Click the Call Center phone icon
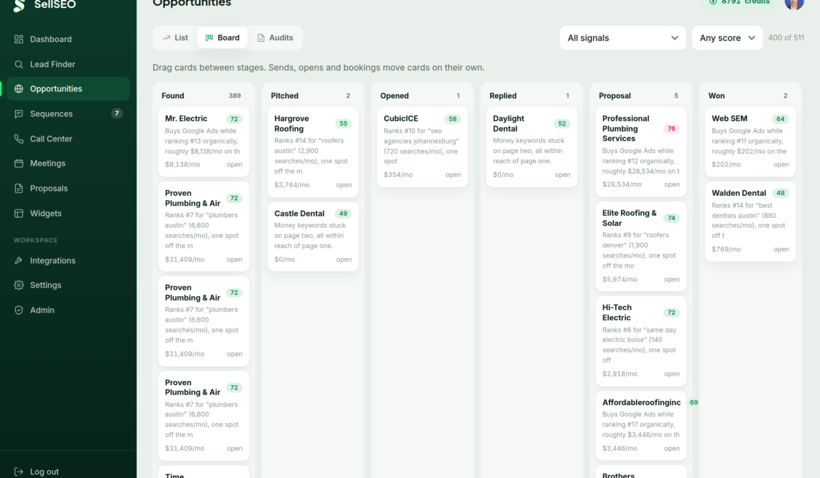Screen dimensions: 820x478 point(18,139)
